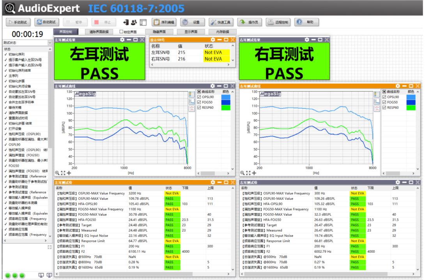425x280 pixels.
Task: Uncheck RESP60 curve in right ear legend
Action: (384, 107)
